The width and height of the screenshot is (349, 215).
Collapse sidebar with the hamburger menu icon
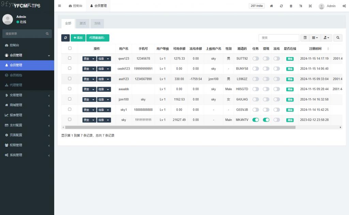click(x=60, y=6)
